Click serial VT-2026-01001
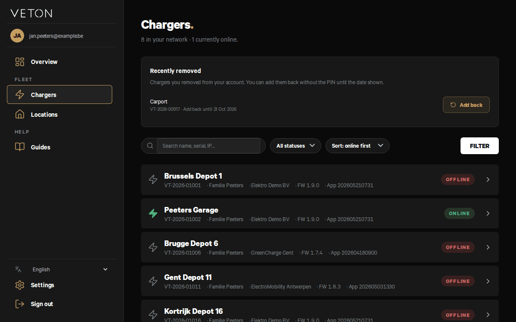The width and height of the screenshot is (516, 322). coord(182,185)
